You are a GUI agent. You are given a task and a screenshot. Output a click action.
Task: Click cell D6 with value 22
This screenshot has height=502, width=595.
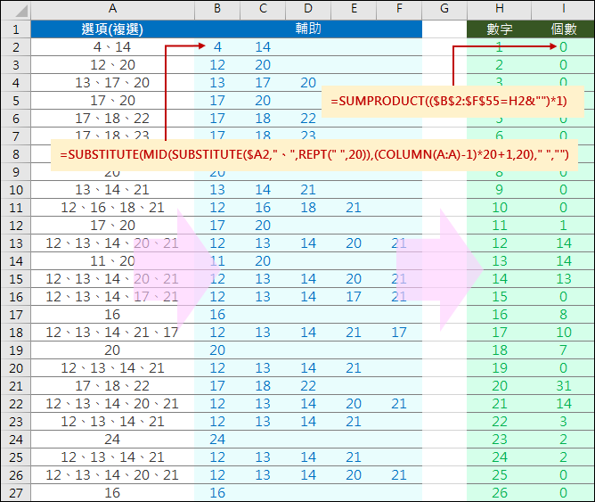tap(308, 119)
